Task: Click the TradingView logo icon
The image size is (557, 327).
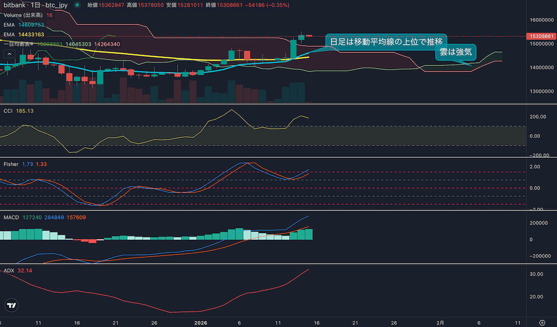Action: pyautogui.click(x=10, y=305)
